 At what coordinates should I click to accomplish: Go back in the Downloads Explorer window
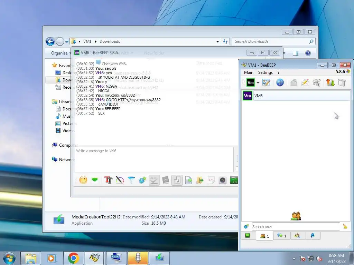tap(50, 41)
